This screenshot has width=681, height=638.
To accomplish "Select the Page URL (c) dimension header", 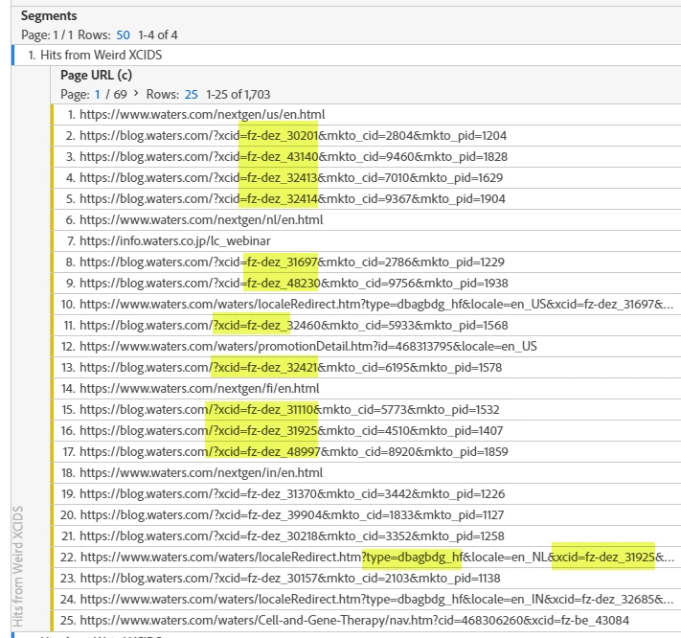I will point(96,75).
